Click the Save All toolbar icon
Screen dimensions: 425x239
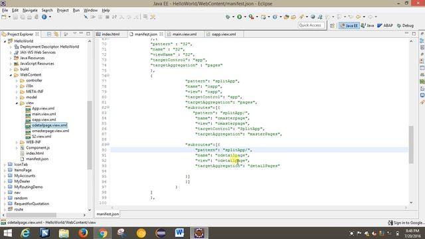pyautogui.click(x=22, y=17)
